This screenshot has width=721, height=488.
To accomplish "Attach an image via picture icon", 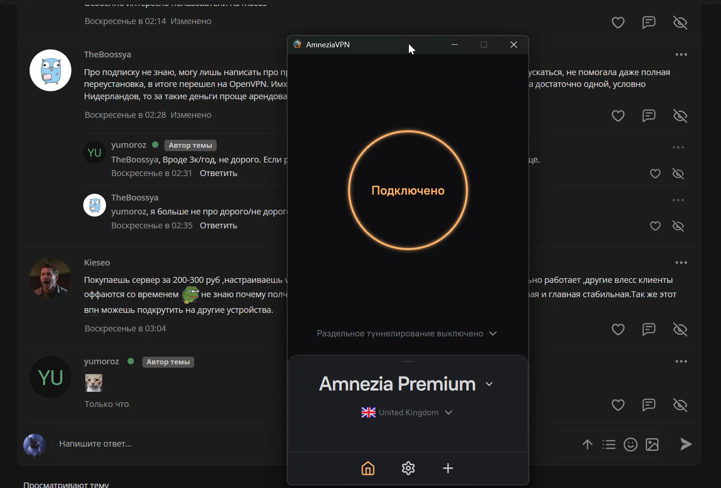I will pos(652,444).
